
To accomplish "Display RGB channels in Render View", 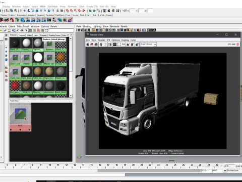I will [115, 44].
